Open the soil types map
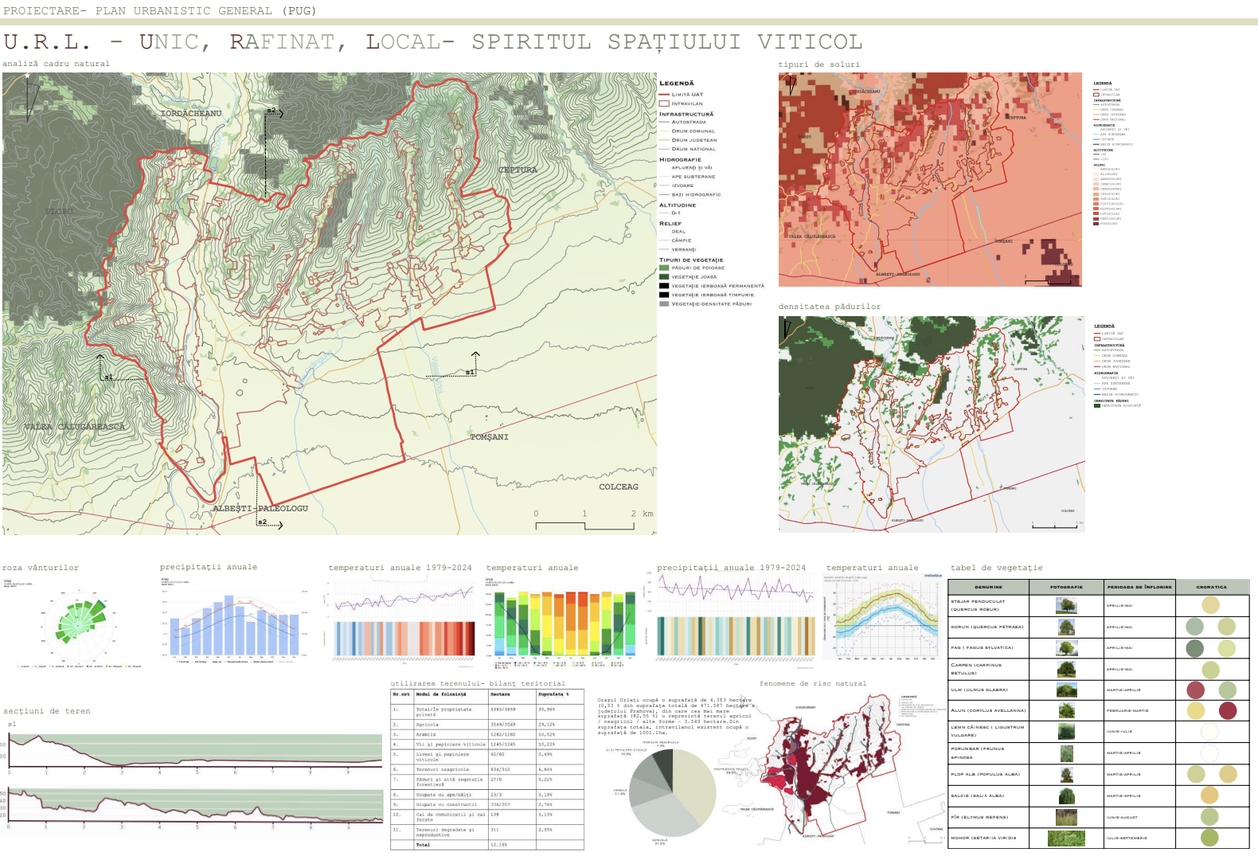Image resolution: width=1258 pixels, height=860 pixels. [x=930, y=179]
